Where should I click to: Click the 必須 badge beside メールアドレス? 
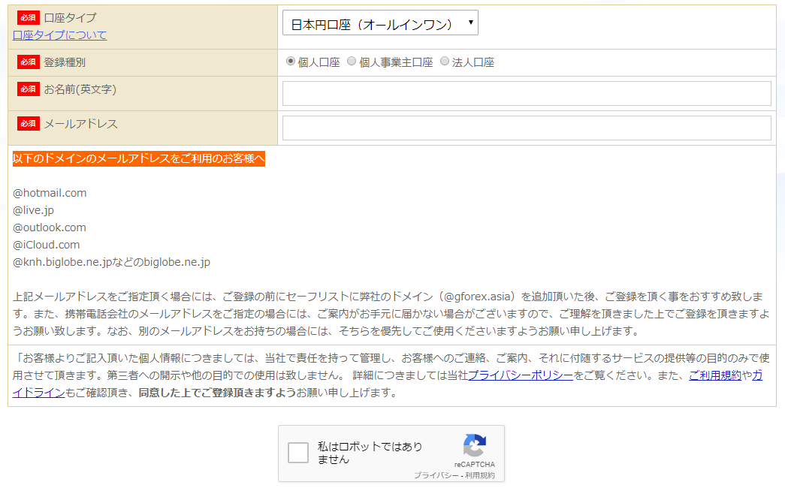[27, 123]
